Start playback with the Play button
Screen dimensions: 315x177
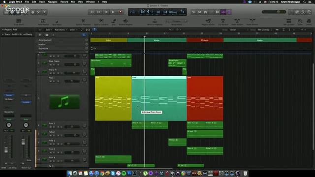(x=113, y=12)
